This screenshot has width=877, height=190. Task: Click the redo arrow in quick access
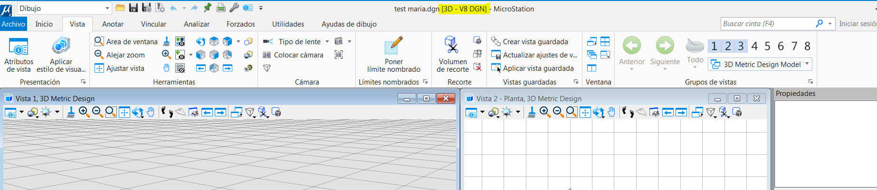pyautogui.click(x=194, y=8)
